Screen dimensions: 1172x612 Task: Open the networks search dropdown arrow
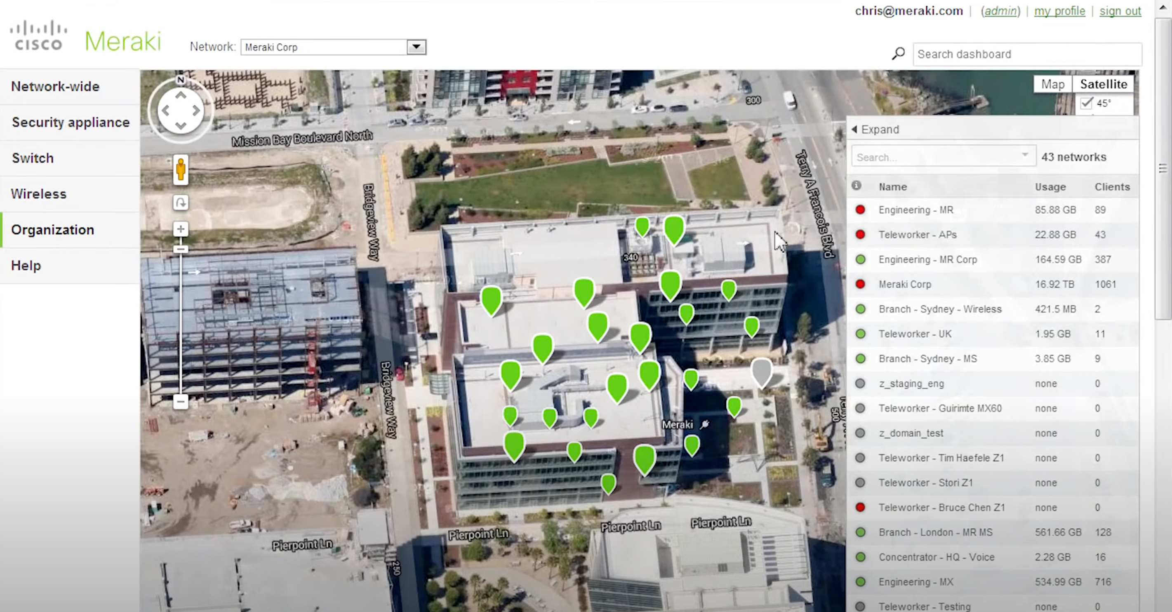click(1025, 155)
